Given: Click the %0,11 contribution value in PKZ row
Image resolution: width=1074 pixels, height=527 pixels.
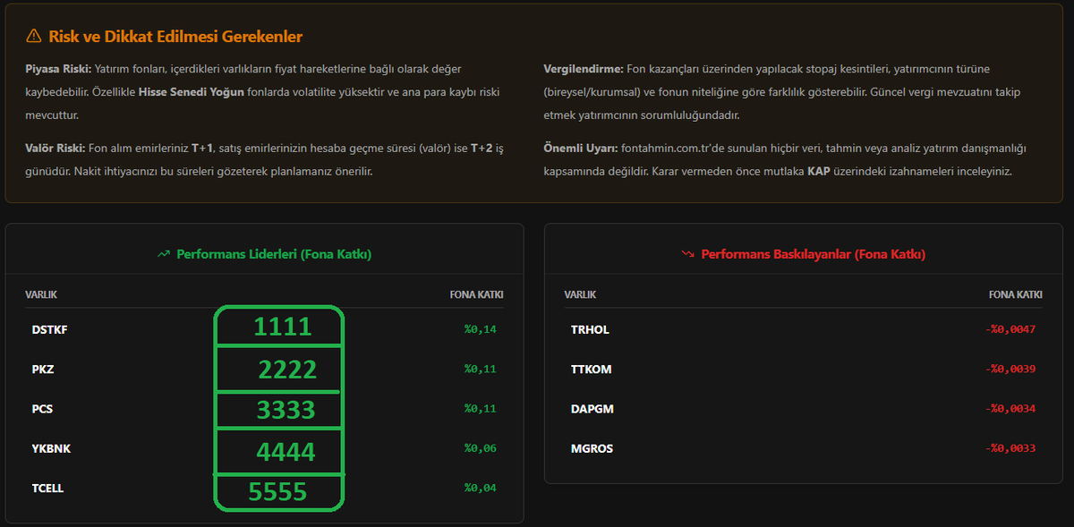Looking at the screenshot, I should click(x=480, y=369).
